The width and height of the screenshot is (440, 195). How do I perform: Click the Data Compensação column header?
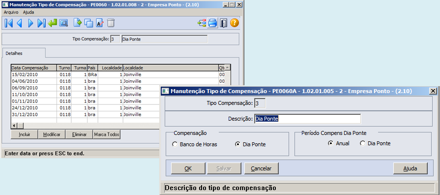click(34, 68)
